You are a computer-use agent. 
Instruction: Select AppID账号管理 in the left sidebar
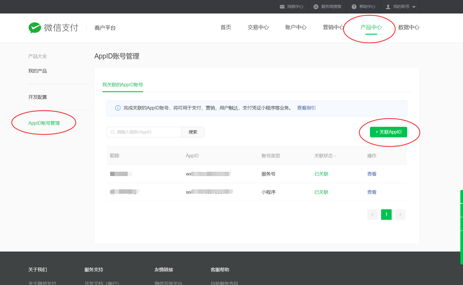pos(44,123)
